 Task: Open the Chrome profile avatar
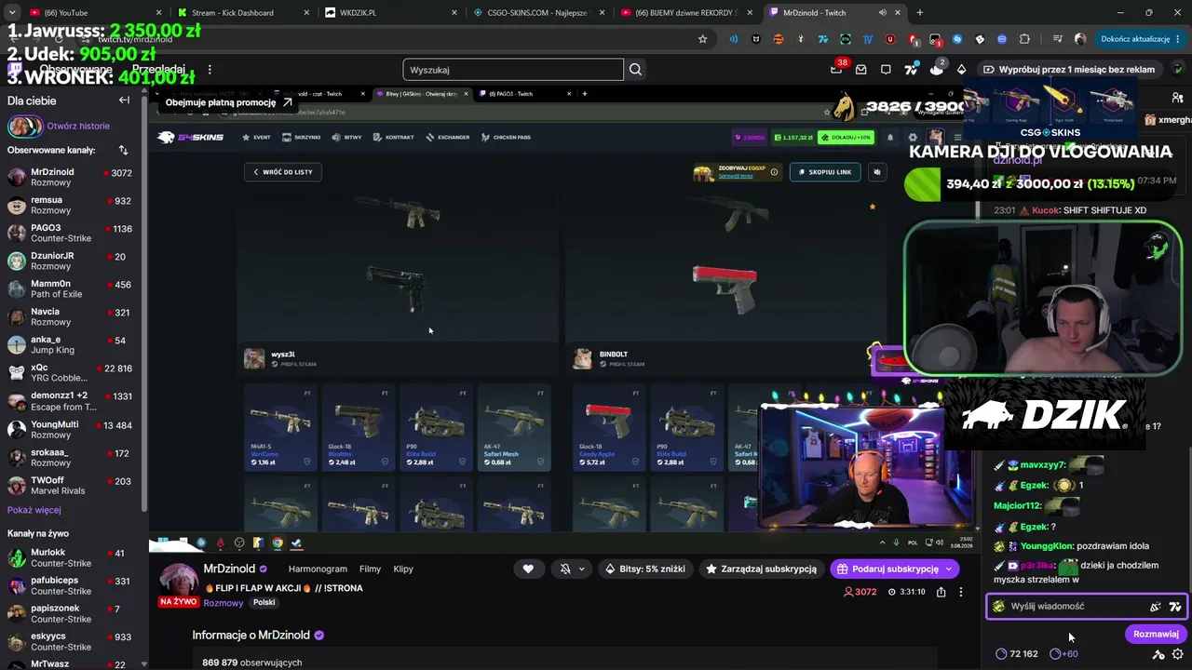tap(1080, 39)
